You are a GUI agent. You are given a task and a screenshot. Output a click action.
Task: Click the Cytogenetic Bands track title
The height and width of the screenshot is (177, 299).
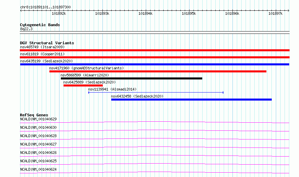[40, 25]
